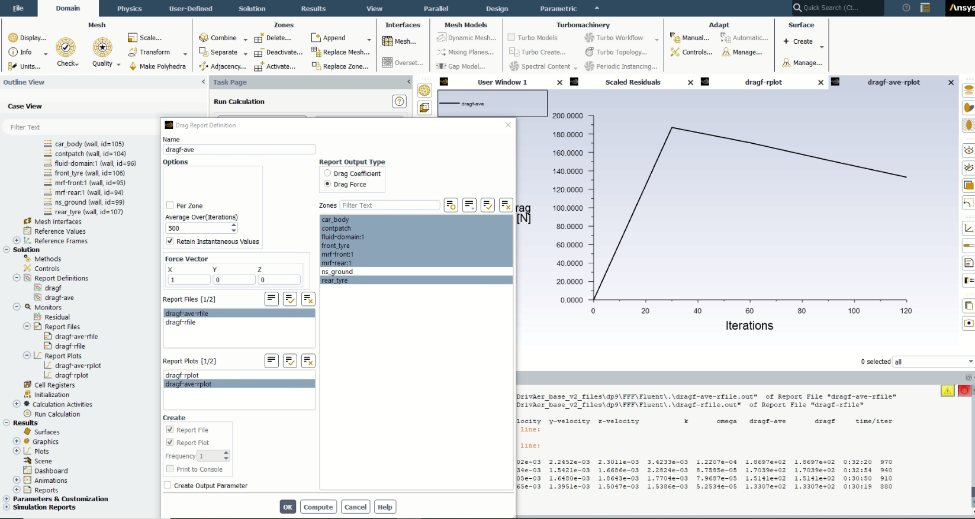Open the mesh Display dialog
This screenshot has width=975, height=519.
coord(27,38)
